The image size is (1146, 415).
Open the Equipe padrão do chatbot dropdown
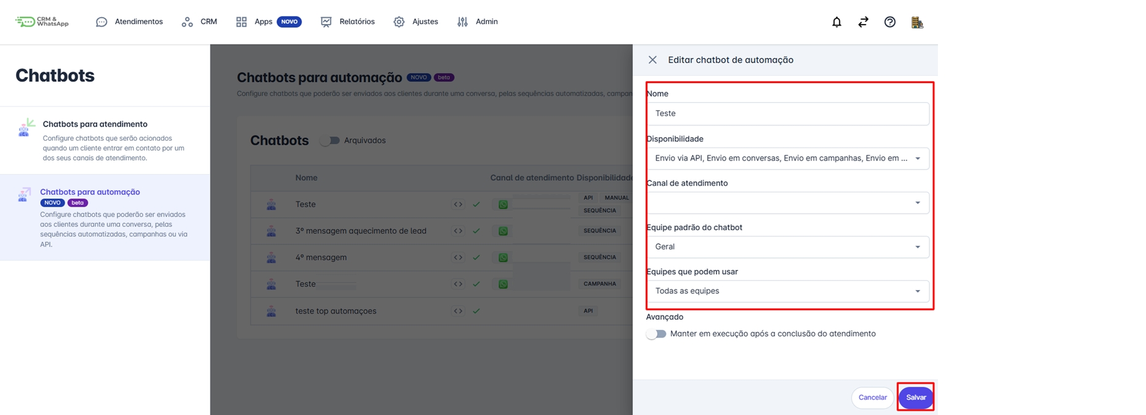788,247
